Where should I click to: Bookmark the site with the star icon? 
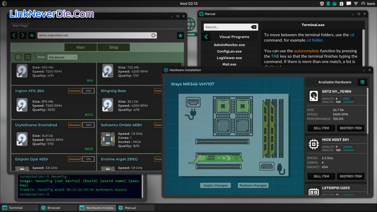tap(180, 35)
